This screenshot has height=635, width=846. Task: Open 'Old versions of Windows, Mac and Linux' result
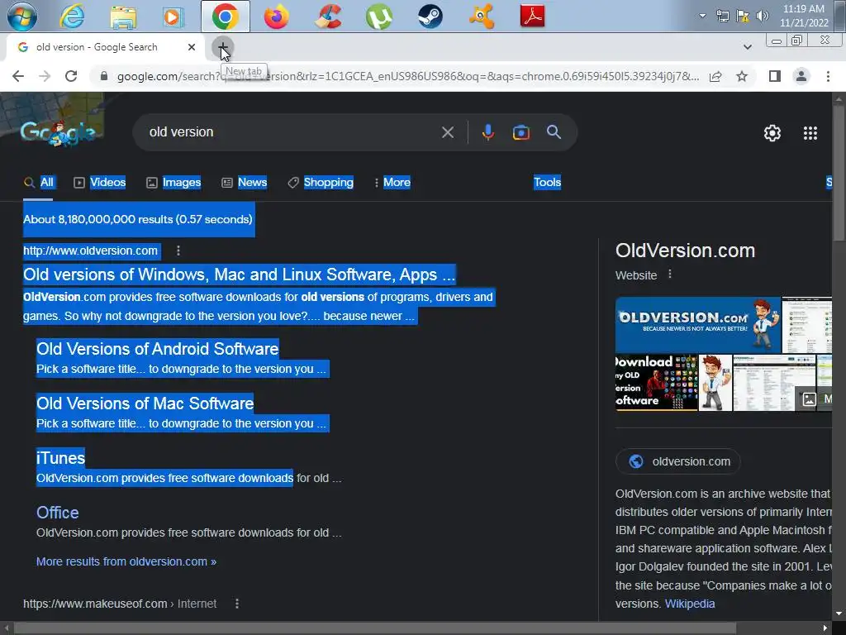point(239,275)
